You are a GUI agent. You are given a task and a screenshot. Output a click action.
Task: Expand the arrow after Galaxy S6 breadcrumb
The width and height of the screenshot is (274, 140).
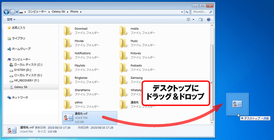click(68, 12)
